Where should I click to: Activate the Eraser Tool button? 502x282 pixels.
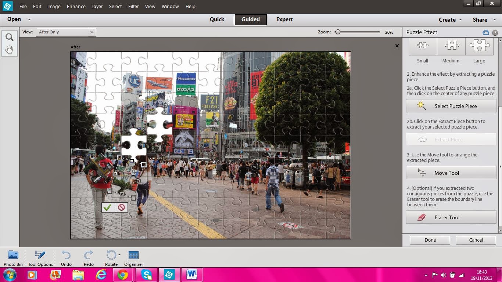[x=451, y=217]
